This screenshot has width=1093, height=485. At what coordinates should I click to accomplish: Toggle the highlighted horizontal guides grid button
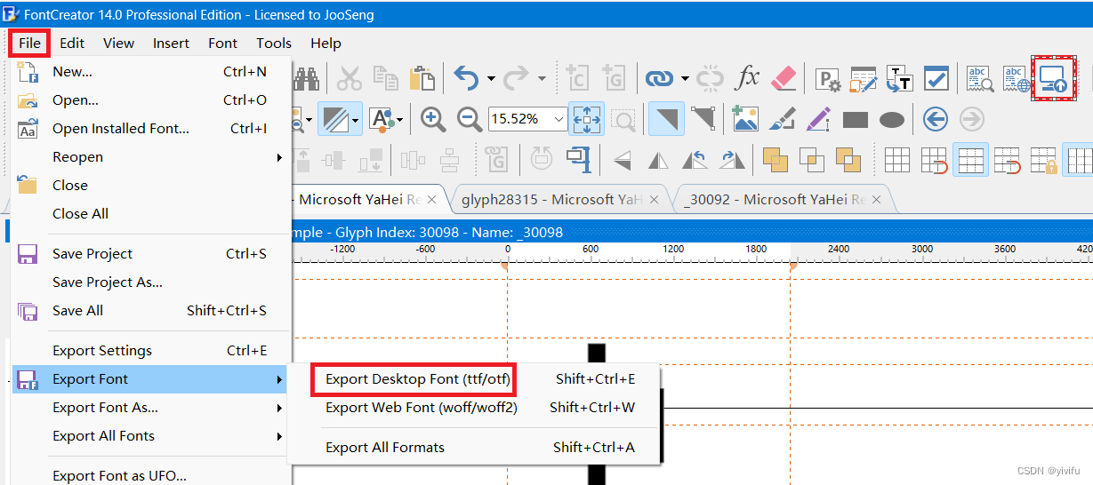[x=970, y=161]
